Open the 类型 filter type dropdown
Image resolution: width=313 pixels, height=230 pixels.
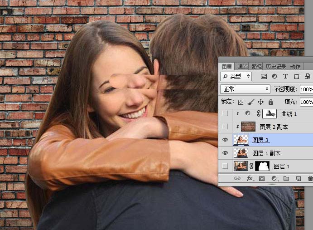pyautogui.click(x=236, y=76)
